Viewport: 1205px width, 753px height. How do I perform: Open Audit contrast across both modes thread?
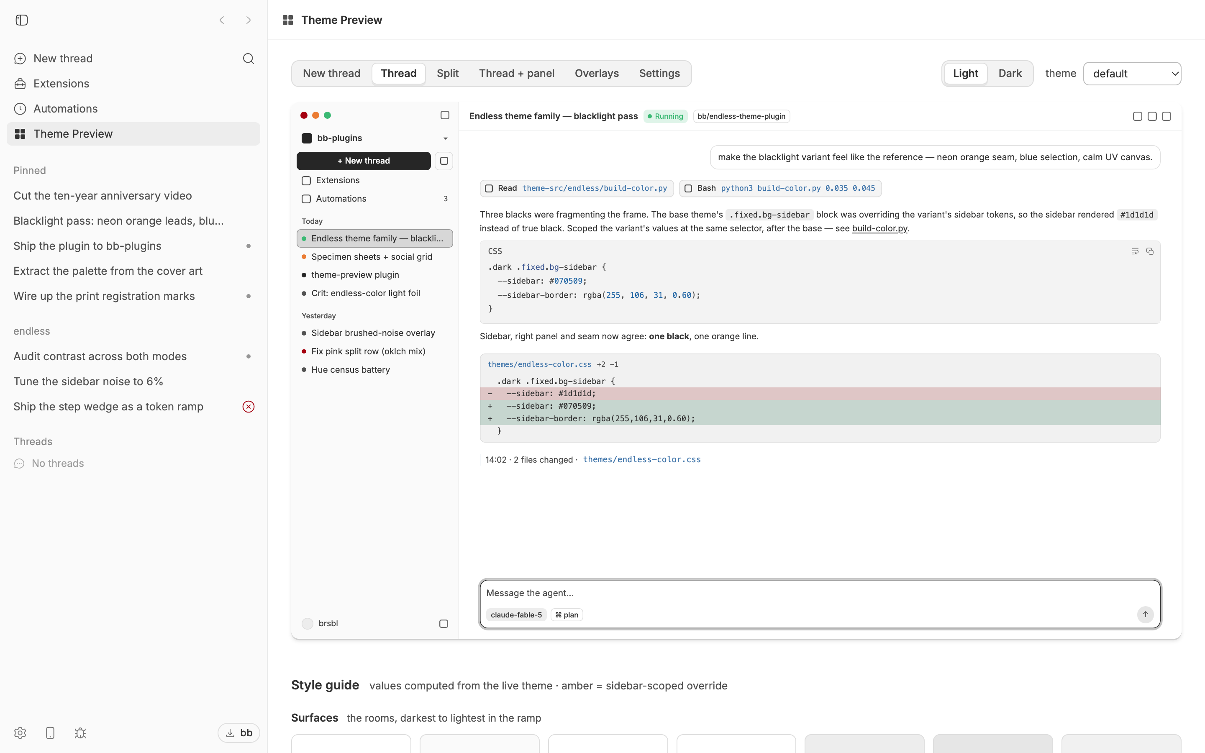tap(133, 356)
